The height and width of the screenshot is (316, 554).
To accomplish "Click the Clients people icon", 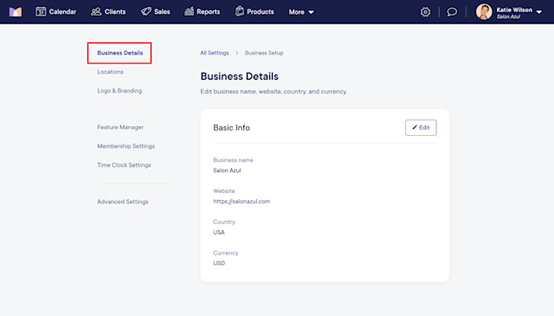I will click(96, 11).
